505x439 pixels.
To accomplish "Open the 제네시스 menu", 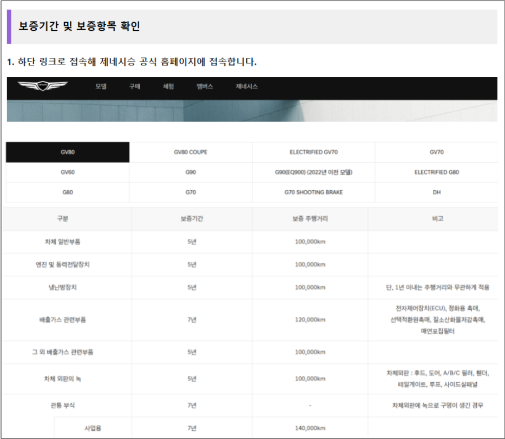I will 246,86.
